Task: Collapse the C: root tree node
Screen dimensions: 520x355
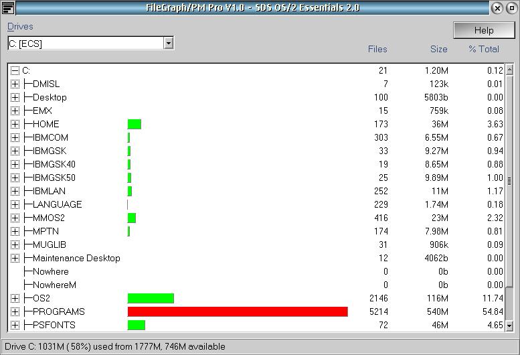Action: point(15,70)
